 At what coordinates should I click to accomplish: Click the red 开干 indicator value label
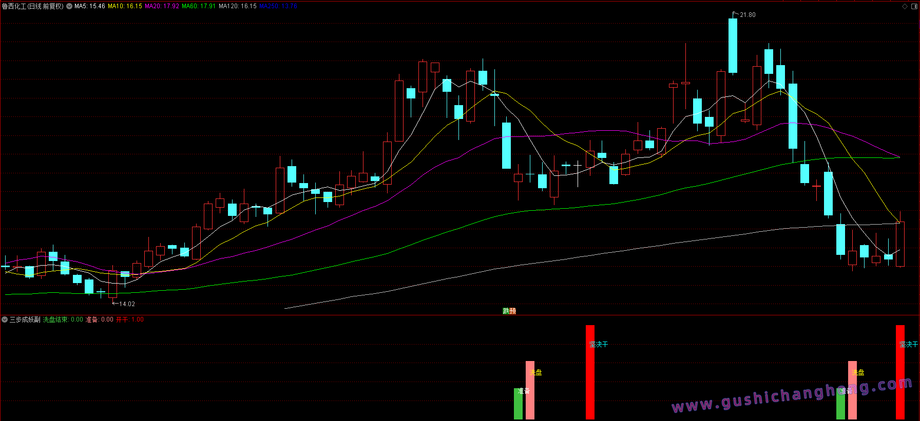129,319
